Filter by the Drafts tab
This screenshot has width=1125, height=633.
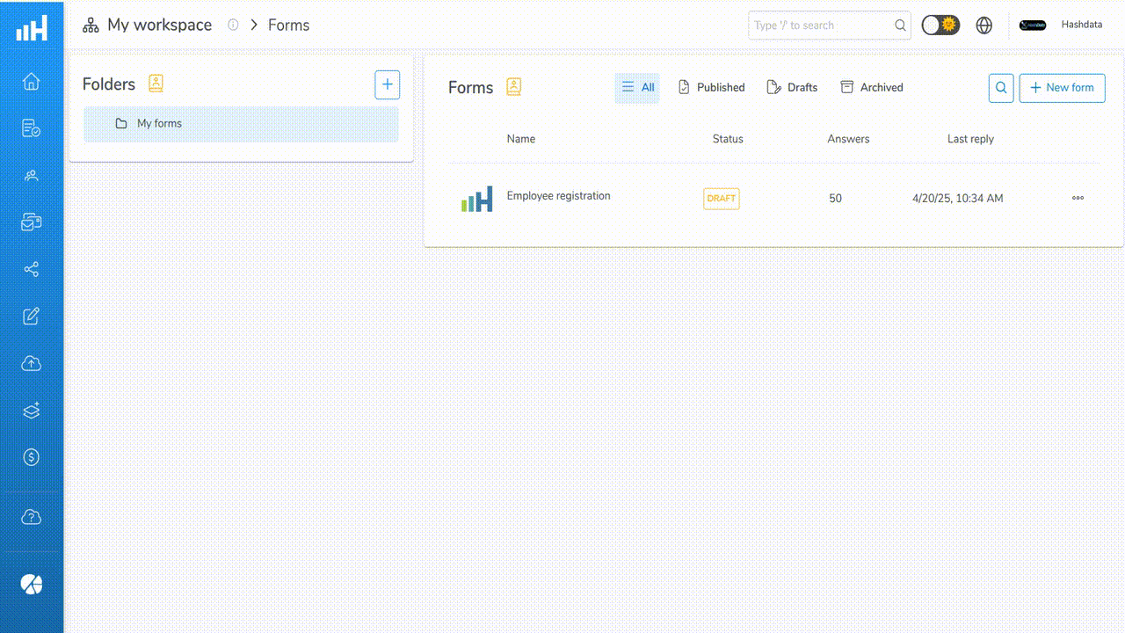(x=792, y=88)
